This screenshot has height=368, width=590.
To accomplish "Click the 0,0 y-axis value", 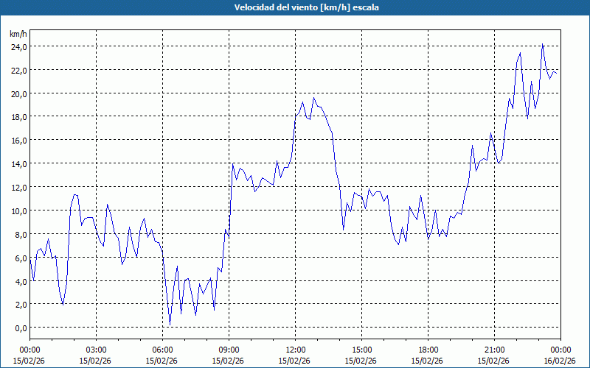I will [21, 328].
